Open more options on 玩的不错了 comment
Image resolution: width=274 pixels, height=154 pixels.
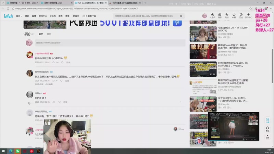[181, 102]
